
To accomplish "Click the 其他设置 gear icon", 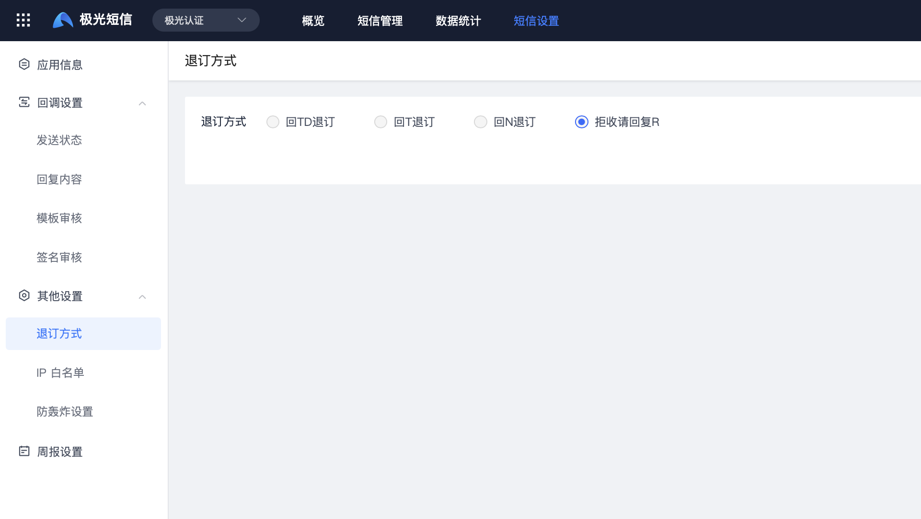I will coord(24,295).
